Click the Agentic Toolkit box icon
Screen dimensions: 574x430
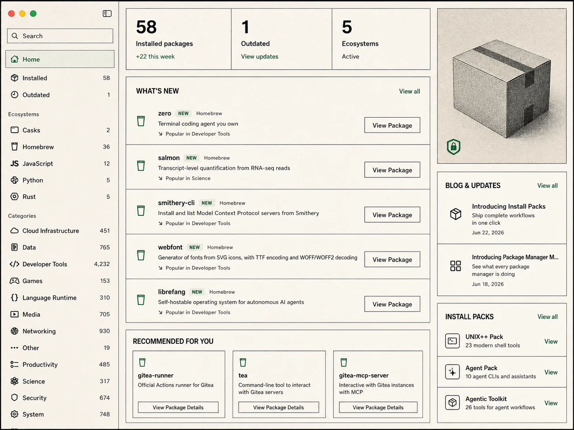pyautogui.click(x=452, y=403)
